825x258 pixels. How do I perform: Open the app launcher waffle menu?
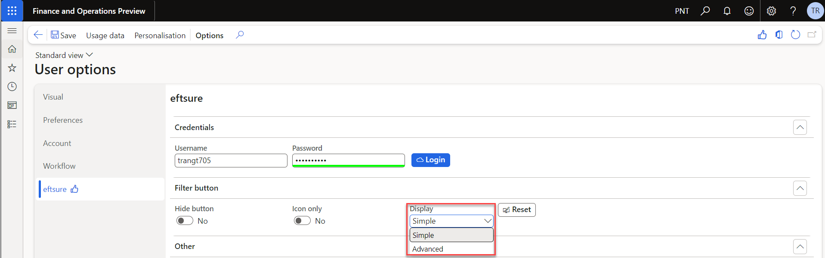12,11
